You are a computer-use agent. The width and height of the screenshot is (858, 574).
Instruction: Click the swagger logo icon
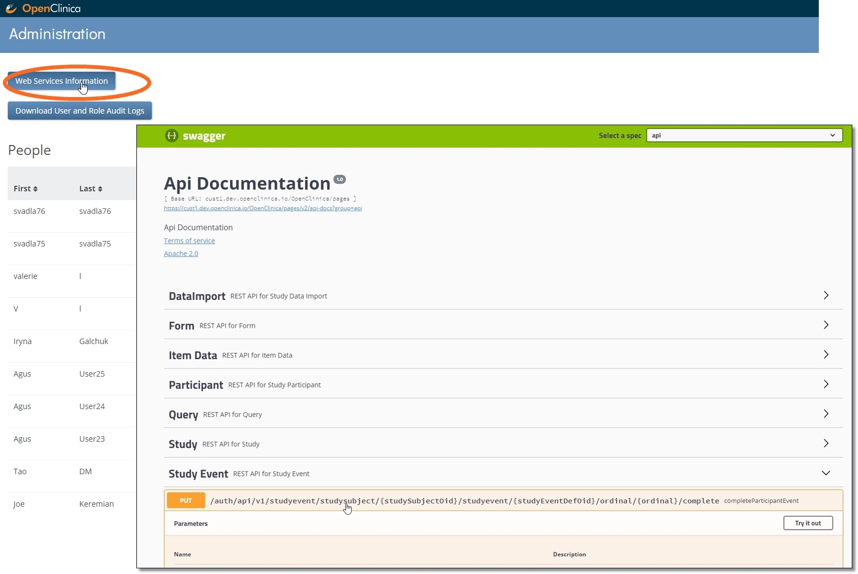coord(172,136)
